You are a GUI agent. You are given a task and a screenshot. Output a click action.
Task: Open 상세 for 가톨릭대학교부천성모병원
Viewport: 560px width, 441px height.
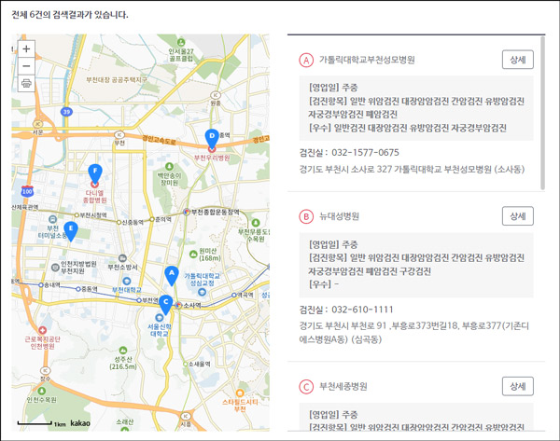click(x=517, y=60)
